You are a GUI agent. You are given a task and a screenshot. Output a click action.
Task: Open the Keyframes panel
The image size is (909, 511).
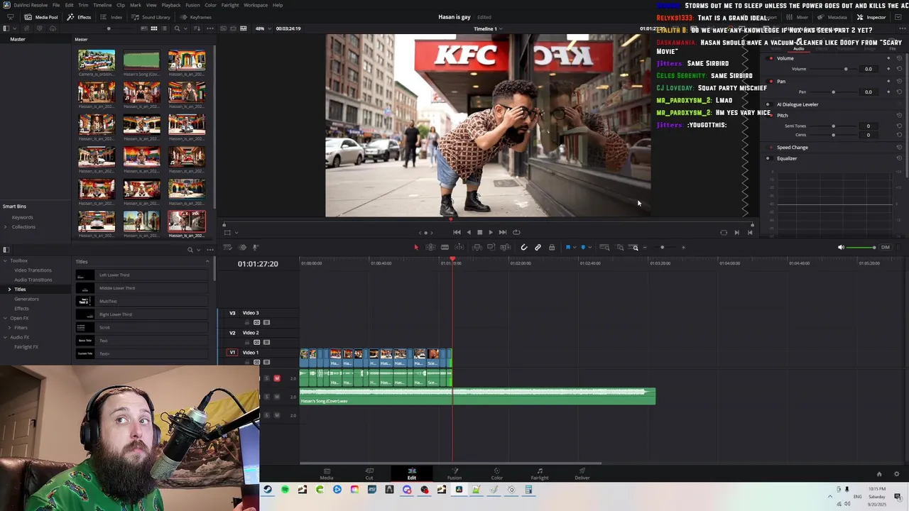click(x=196, y=17)
